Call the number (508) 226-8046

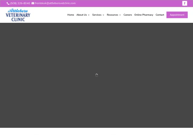click(x=20, y=3)
